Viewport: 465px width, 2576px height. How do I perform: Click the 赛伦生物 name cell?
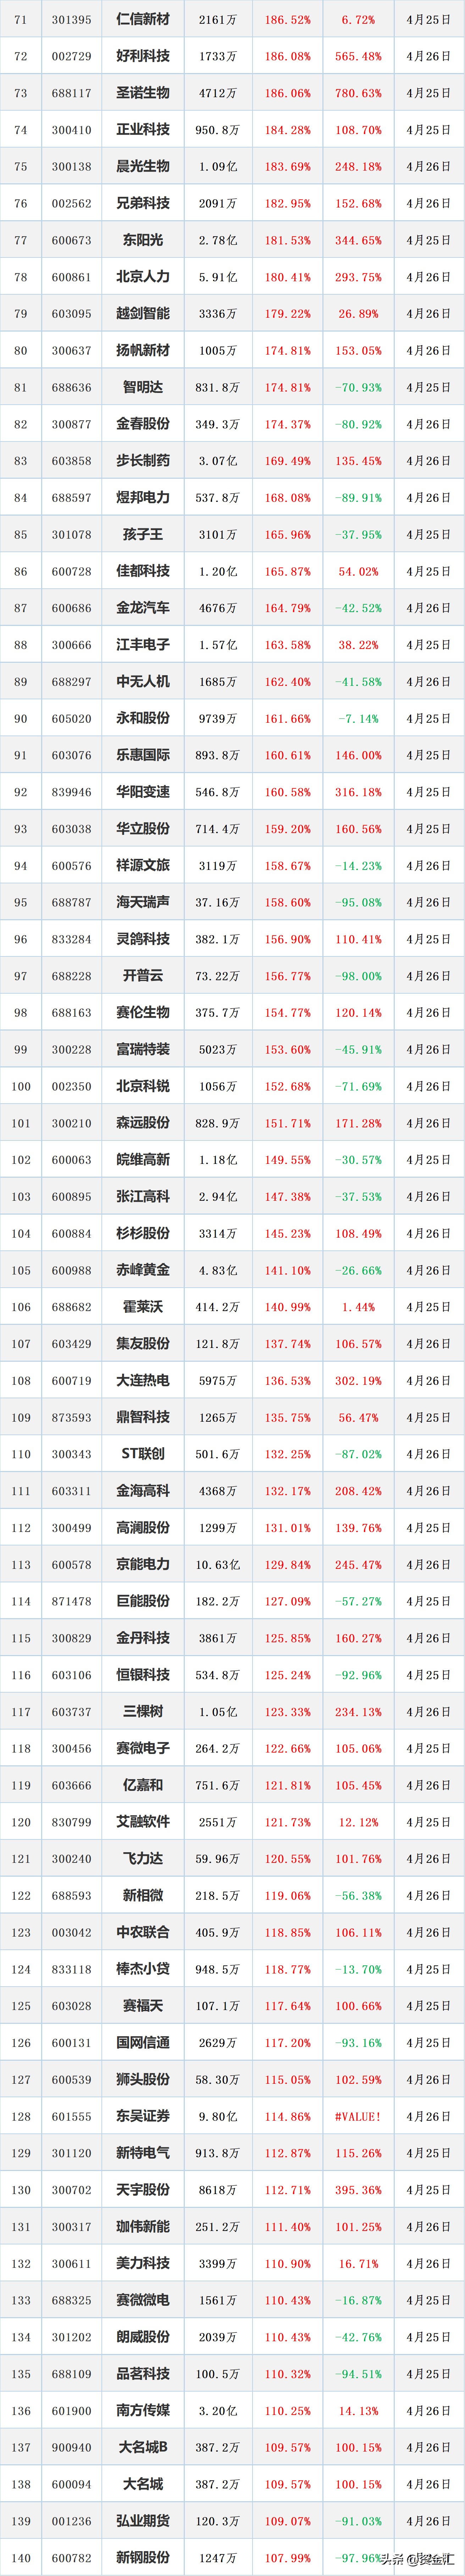tap(143, 1012)
